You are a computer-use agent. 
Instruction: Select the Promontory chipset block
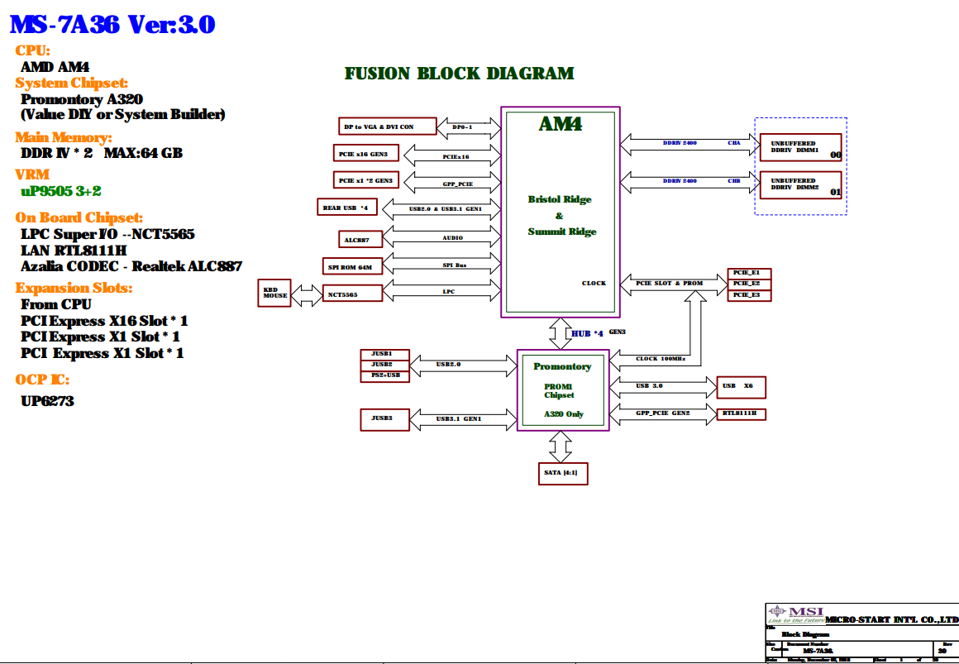coord(563,389)
